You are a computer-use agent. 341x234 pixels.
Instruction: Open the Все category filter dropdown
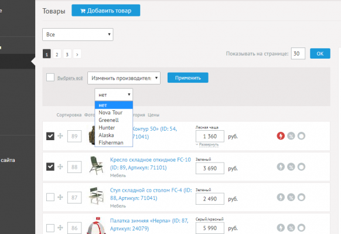pyautogui.click(x=78, y=35)
